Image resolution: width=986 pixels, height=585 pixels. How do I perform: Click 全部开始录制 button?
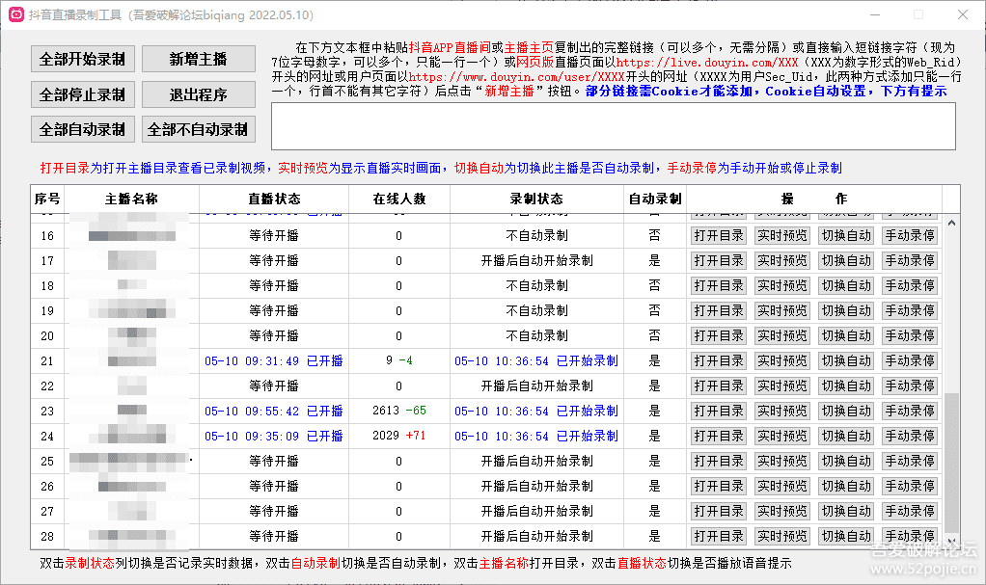pos(82,59)
